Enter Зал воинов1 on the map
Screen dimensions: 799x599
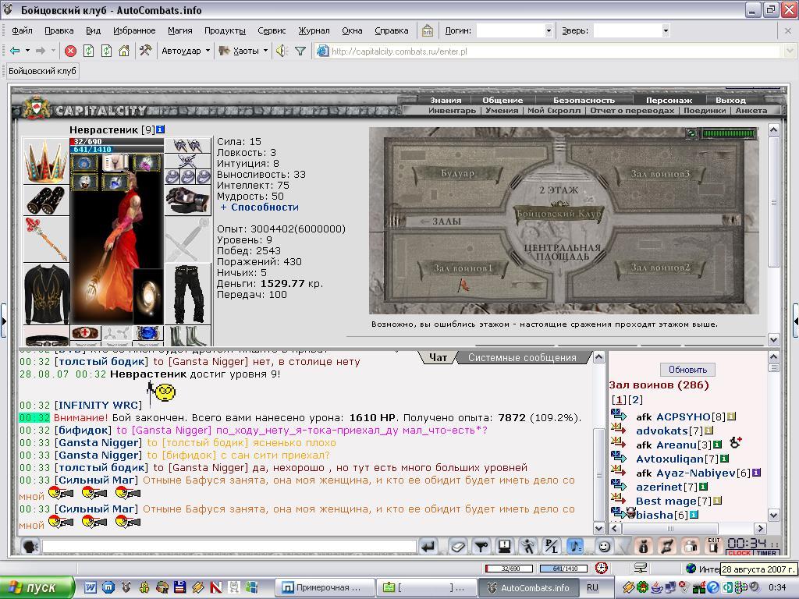click(x=463, y=268)
